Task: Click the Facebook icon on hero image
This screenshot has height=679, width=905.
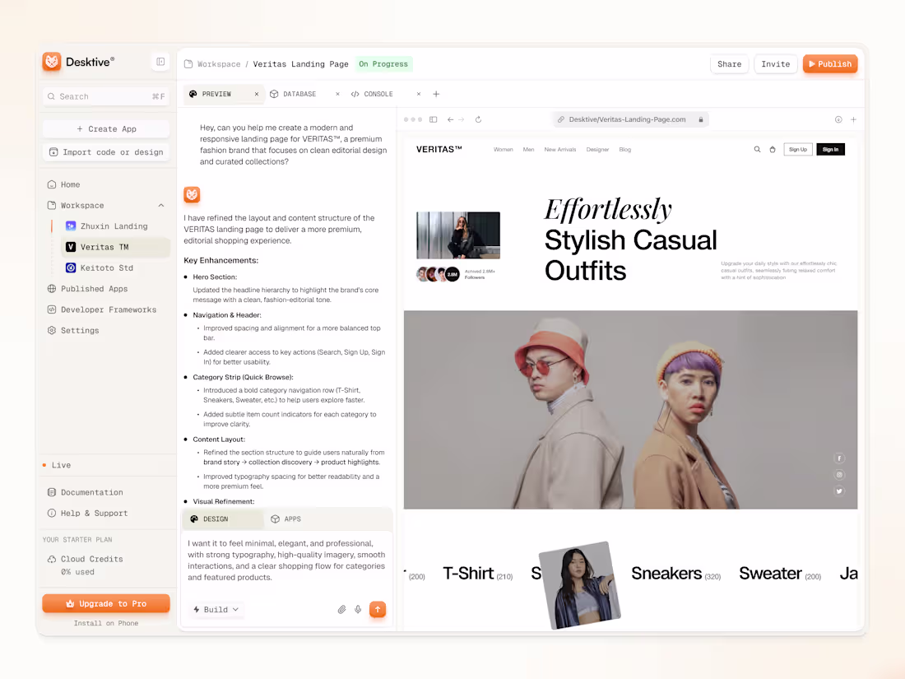Action: [x=839, y=458]
